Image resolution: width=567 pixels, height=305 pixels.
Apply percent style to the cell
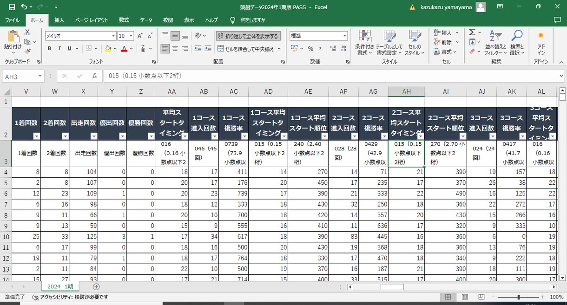310,49
